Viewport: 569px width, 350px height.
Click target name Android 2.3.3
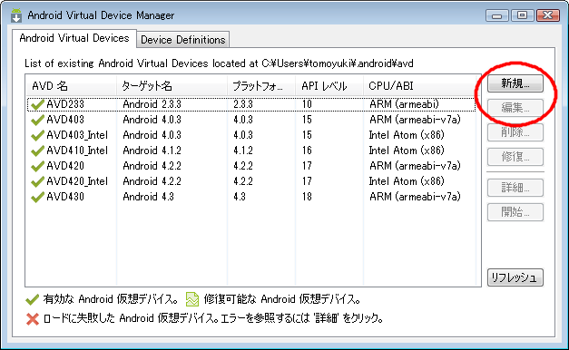[x=152, y=104]
